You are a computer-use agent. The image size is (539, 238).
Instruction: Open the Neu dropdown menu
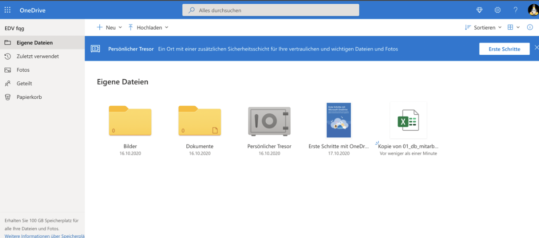coord(109,27)
